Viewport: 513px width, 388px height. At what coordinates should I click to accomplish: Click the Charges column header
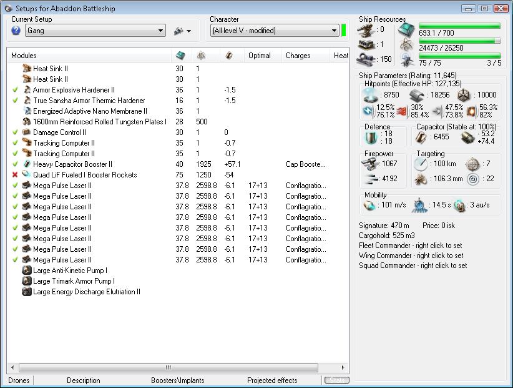[x=298, y=56]
